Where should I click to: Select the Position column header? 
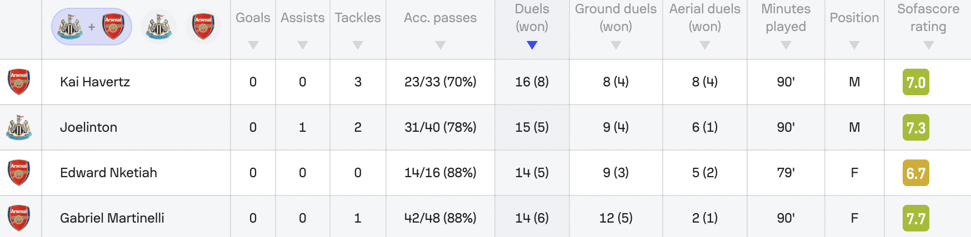click(854, 18)
